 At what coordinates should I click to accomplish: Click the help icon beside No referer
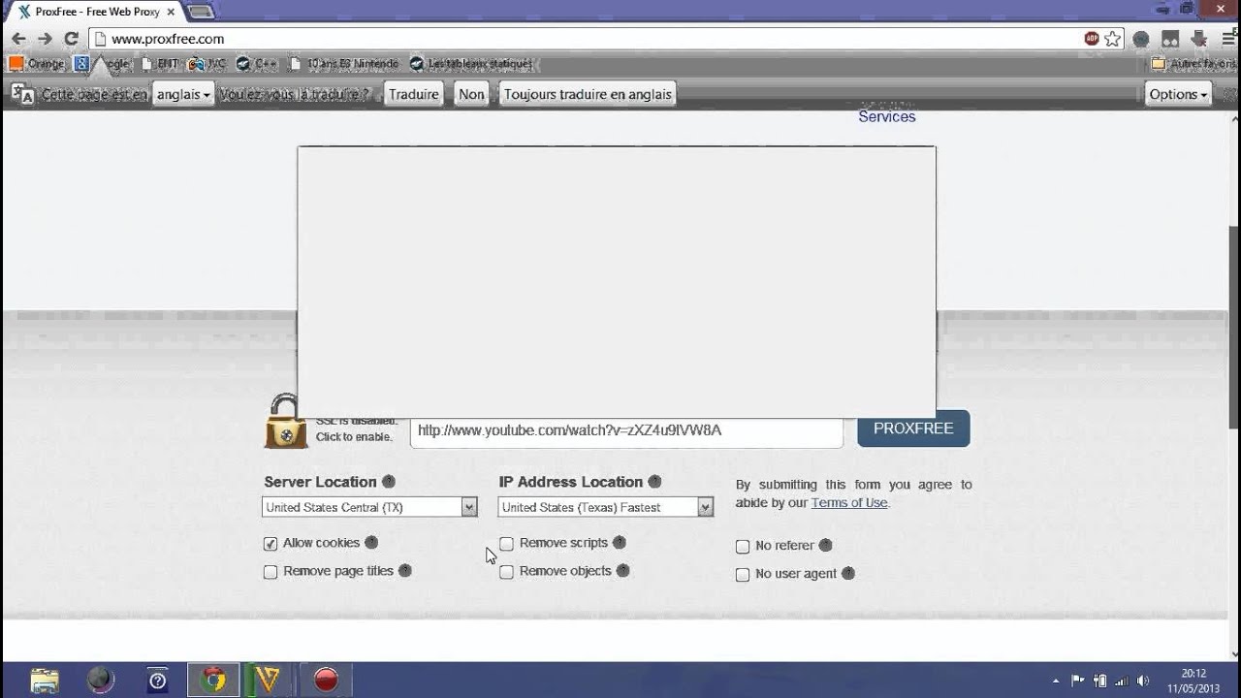[826, 546]
